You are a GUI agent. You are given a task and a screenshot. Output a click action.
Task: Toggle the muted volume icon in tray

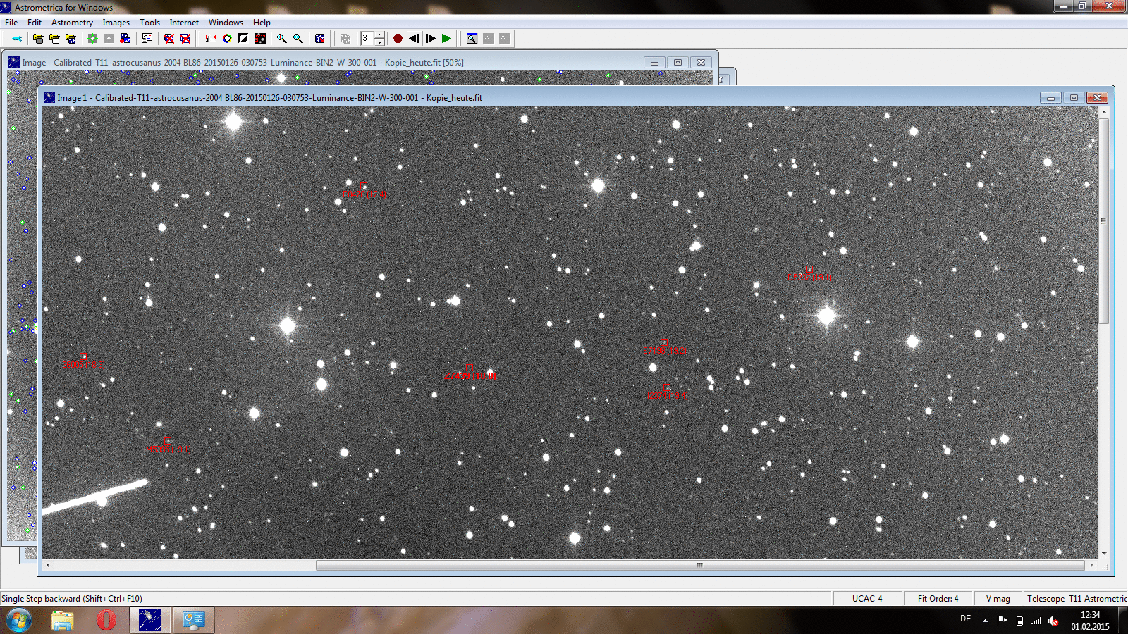click(x=1053, y=621)
